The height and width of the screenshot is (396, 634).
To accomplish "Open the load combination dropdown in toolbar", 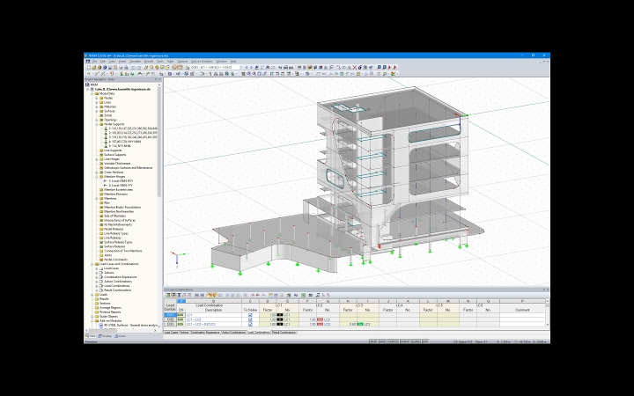I will (x=241, y=68).
